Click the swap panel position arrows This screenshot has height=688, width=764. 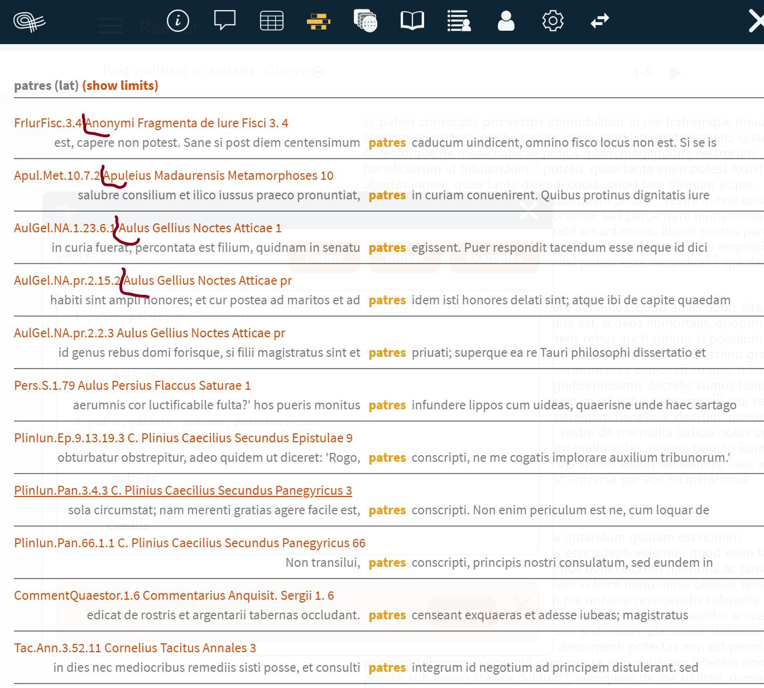point(599,21)
